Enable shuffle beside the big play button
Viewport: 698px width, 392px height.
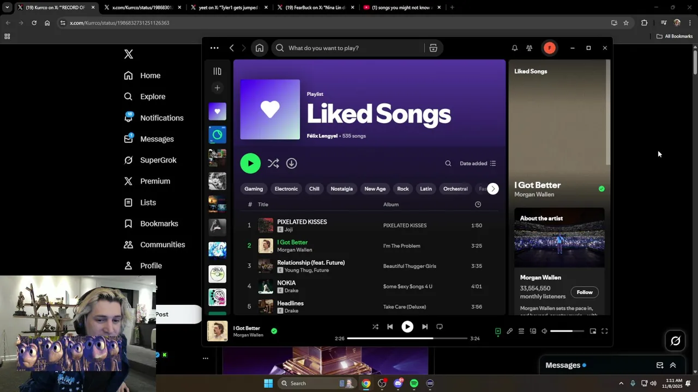click(273, 163)
